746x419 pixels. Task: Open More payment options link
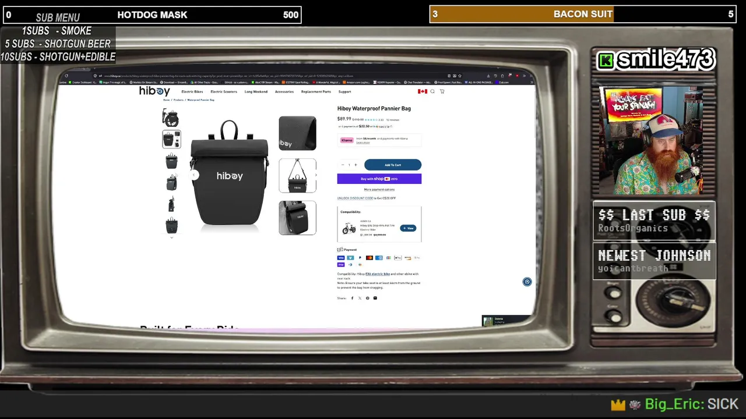pyautogui.click(x=379, y=190)
